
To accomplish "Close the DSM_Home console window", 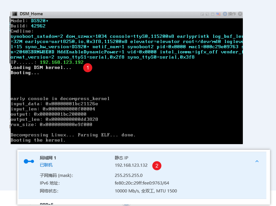I will point(240,14).
